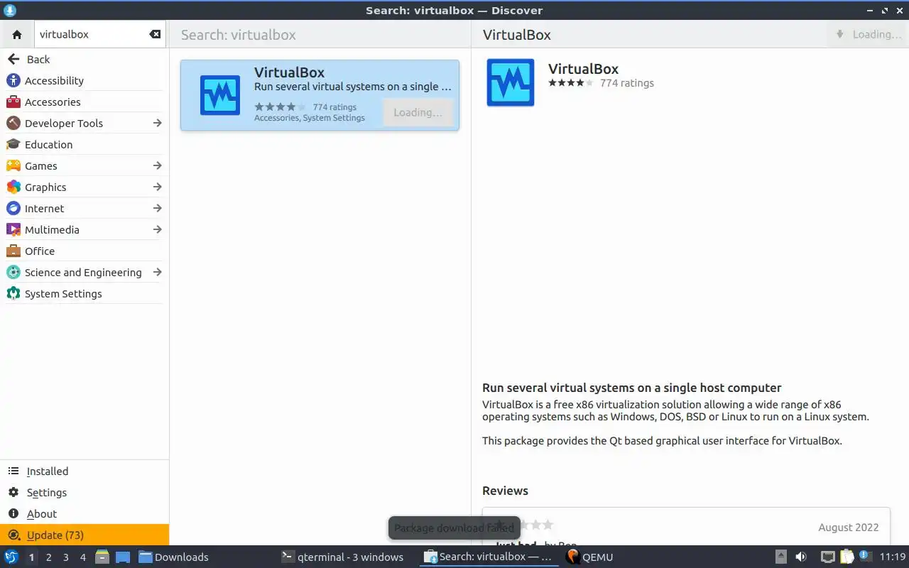Open the Update (73) page
The image size is (909, 568).
pos(85,535)
